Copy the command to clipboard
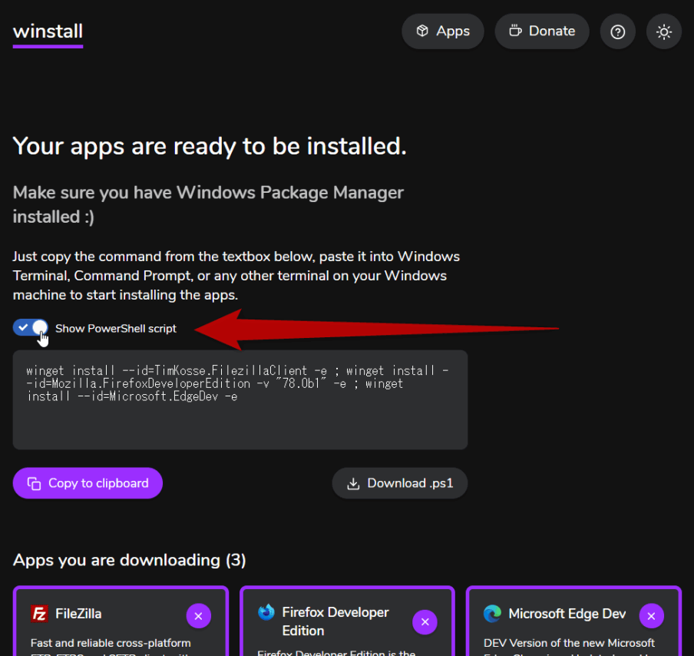Image resolution: width=694 pixels, height=656 pixels. tap(88, 483)
